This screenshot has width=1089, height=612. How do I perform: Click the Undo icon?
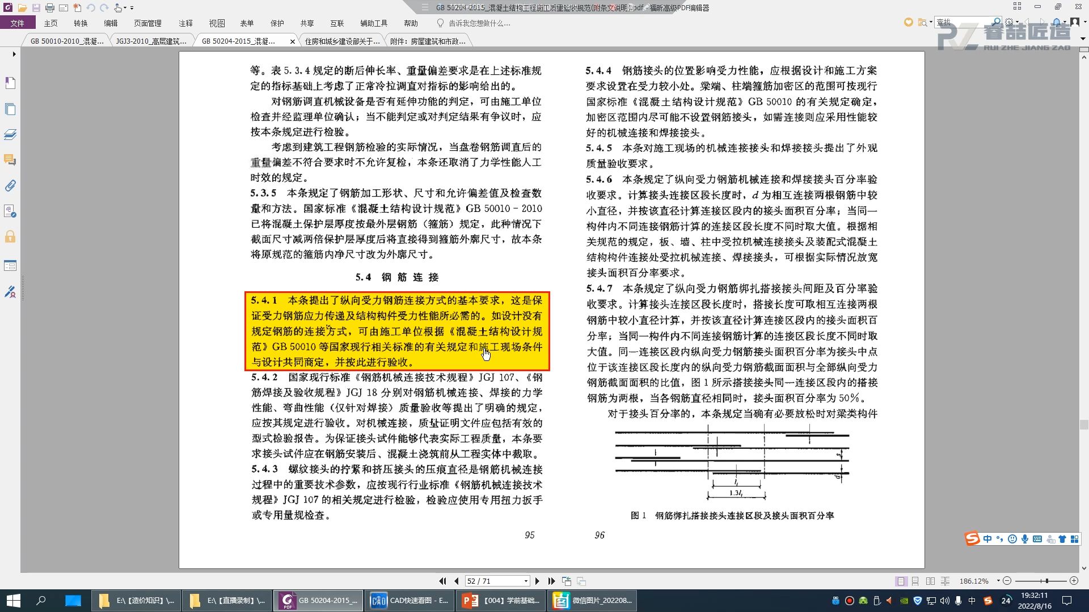coord(90,8)
